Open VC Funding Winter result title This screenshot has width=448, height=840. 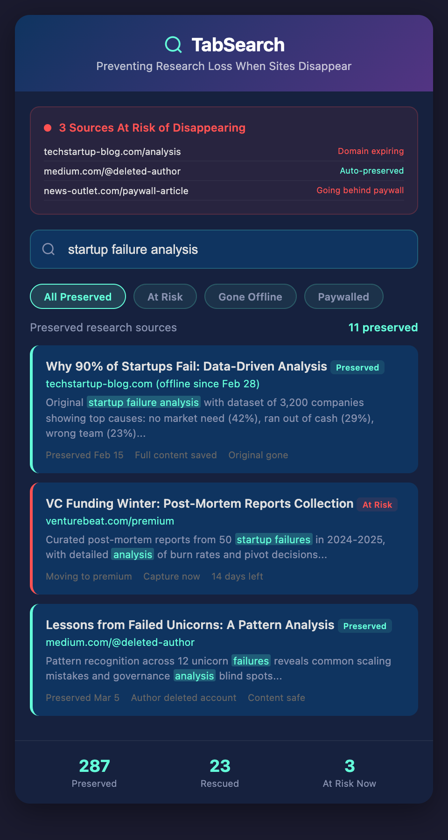[x=199, y=504]
